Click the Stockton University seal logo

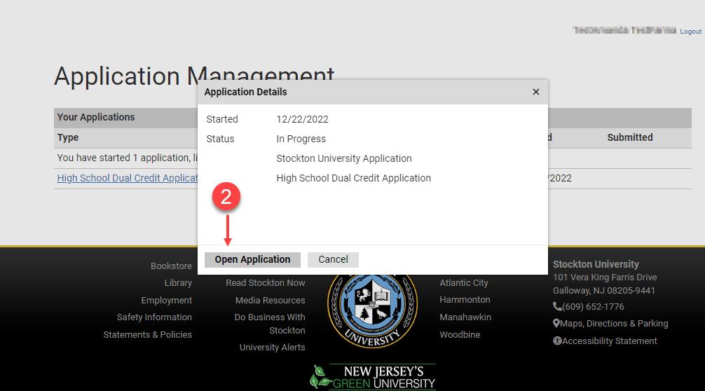coord(372,310)
